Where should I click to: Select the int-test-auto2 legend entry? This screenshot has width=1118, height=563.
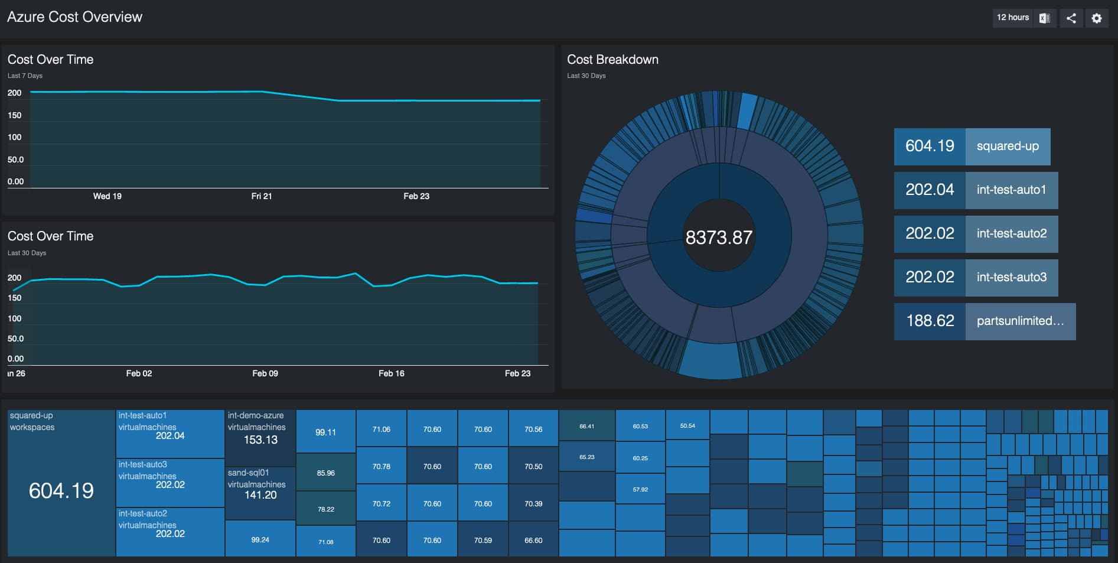(x=976, y=234)
